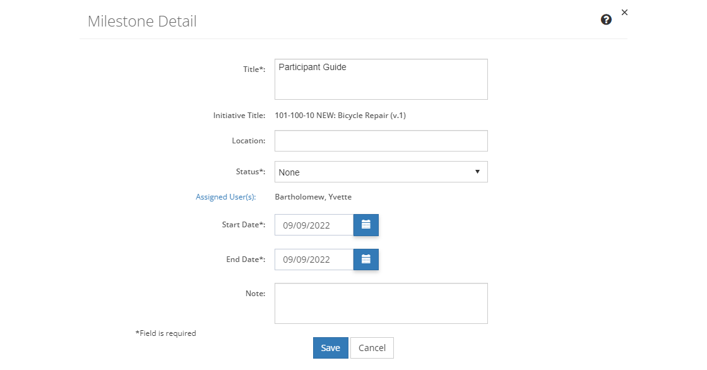Open the Start Date calendar picker
Image resolution: width=707 pixels, height=370 pixels.
tap(365, 225)
